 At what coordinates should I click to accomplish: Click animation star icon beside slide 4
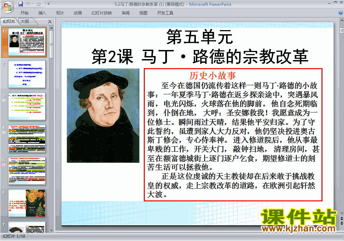tap(4, 133)
